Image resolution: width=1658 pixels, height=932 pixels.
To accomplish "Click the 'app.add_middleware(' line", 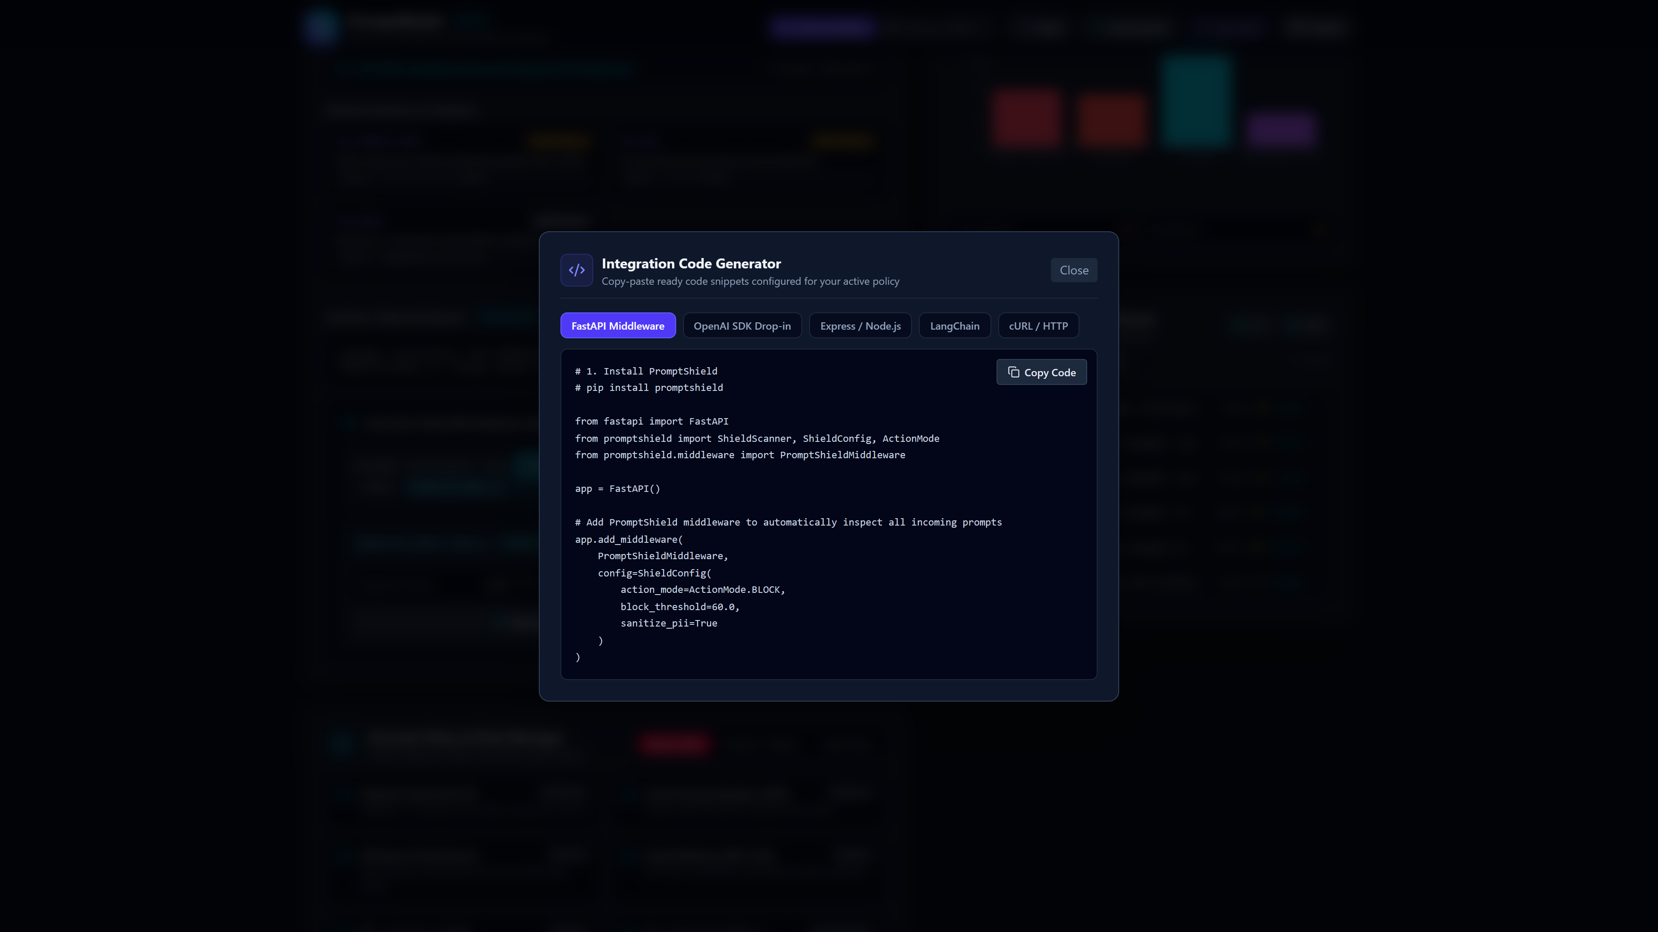I will 629,540.
